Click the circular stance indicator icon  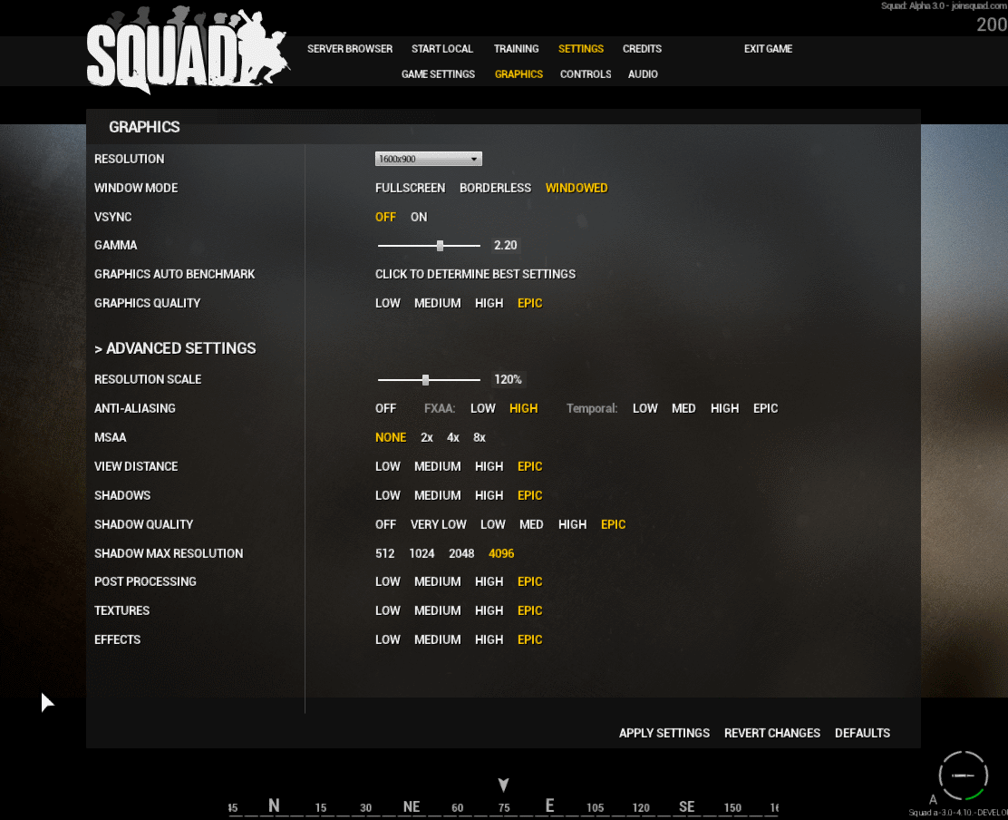[x=963, y=775]
